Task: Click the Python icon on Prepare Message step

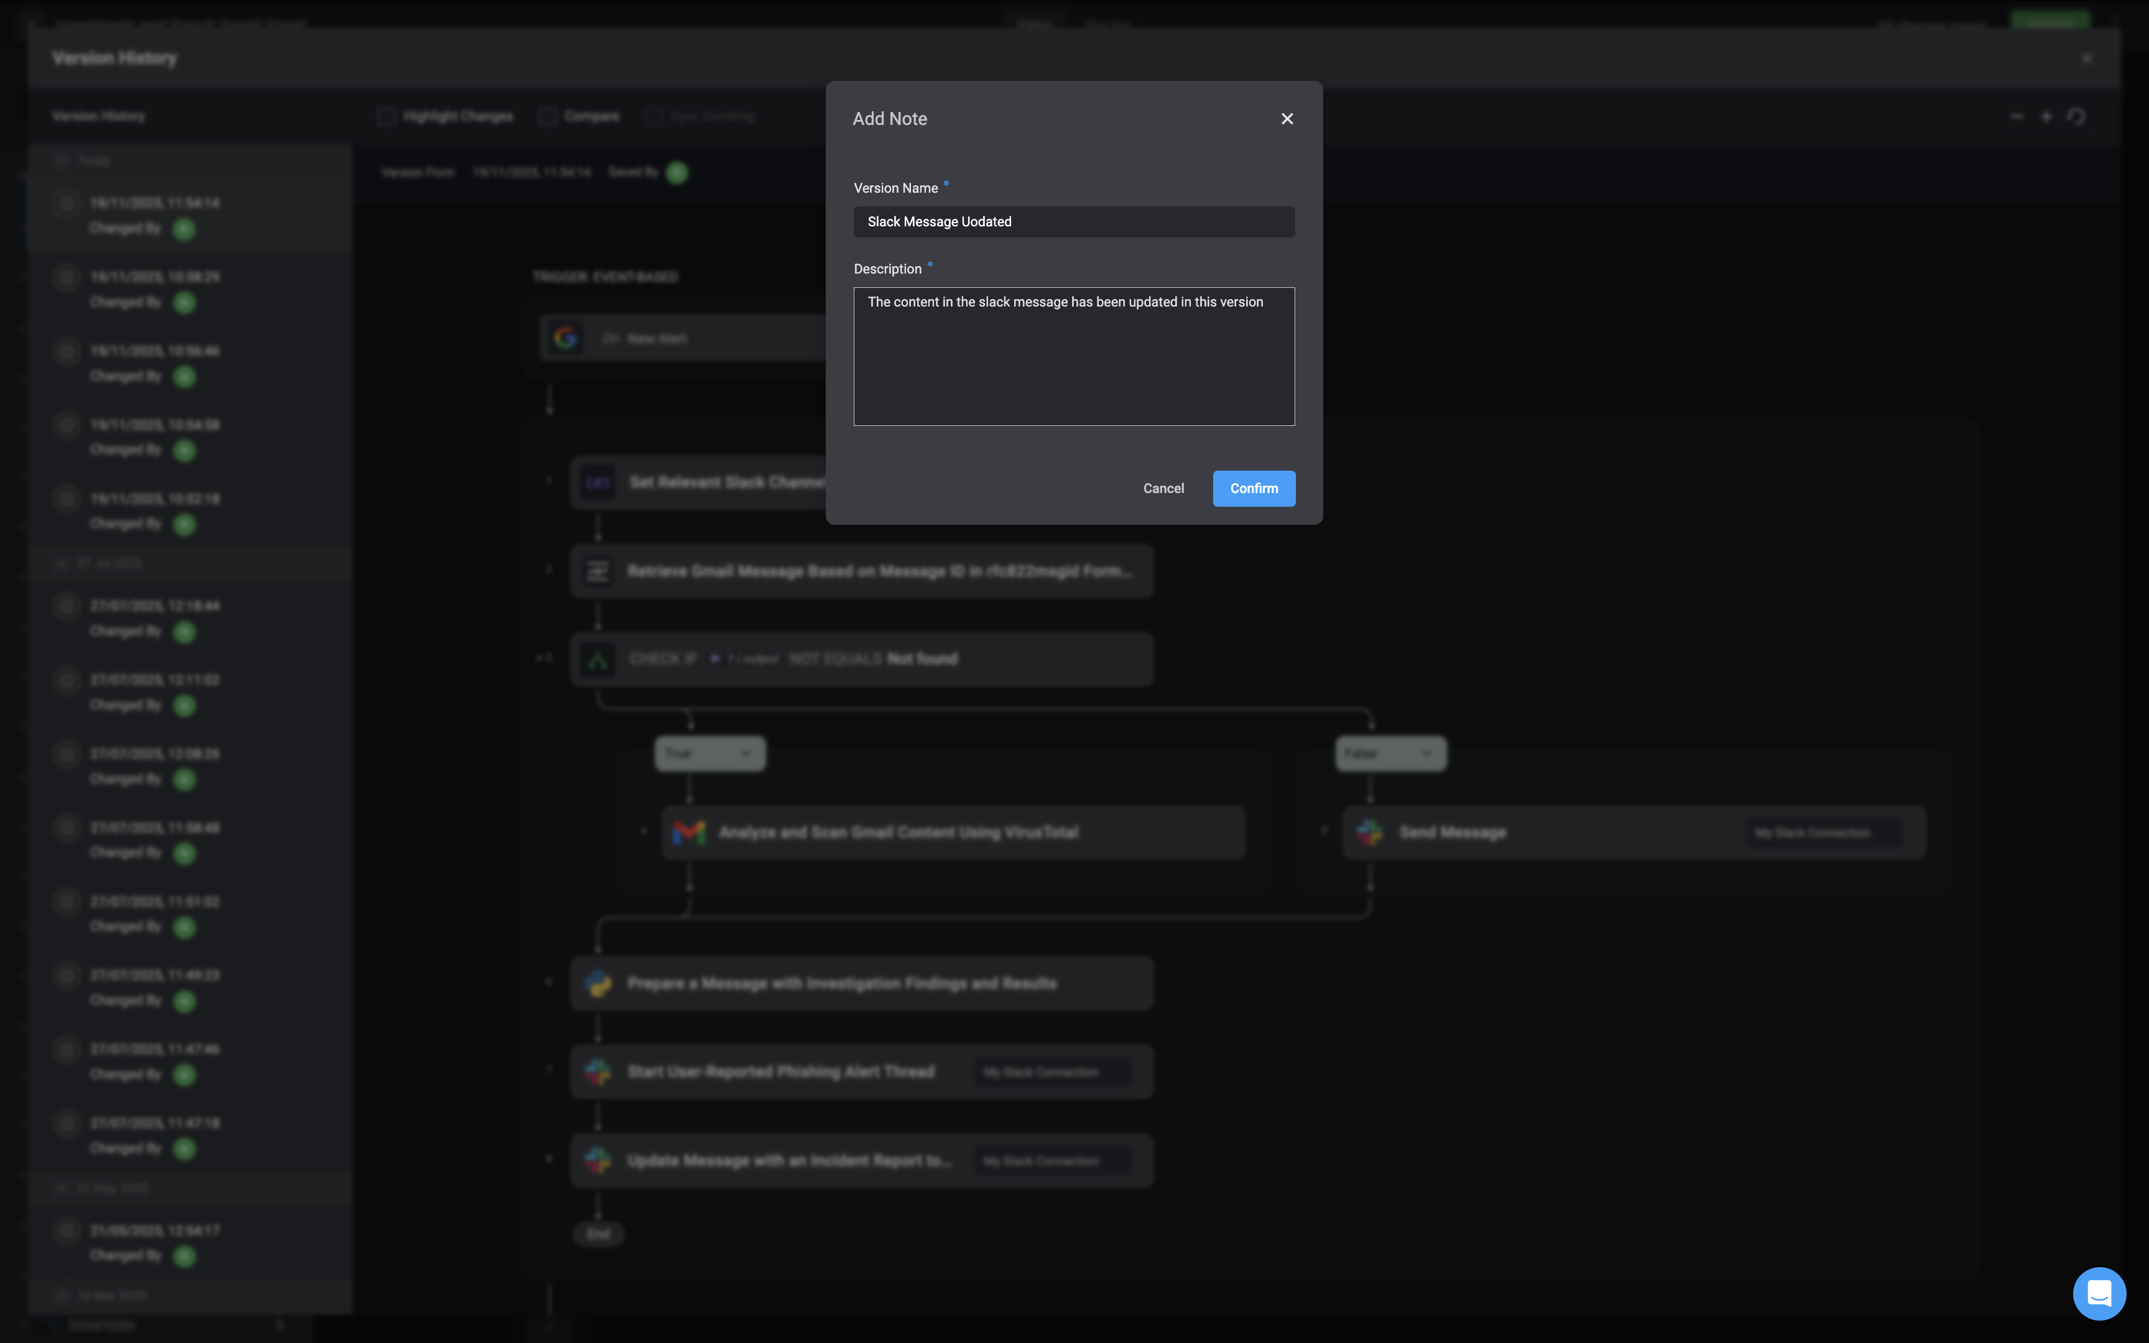Action: 598,983
